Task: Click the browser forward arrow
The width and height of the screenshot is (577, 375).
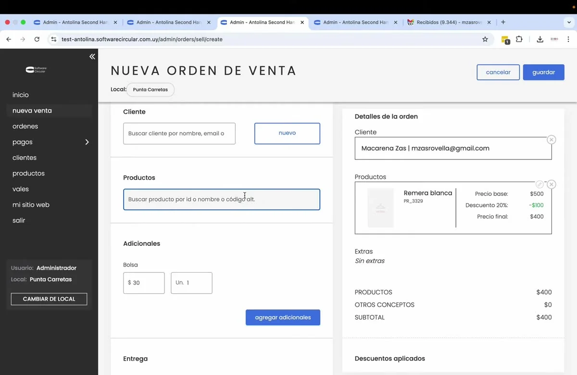Action: click(x=23, y=39)
